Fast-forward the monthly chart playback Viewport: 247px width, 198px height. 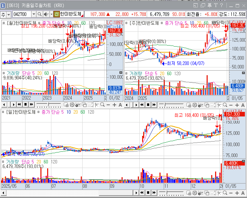[32, 105]
